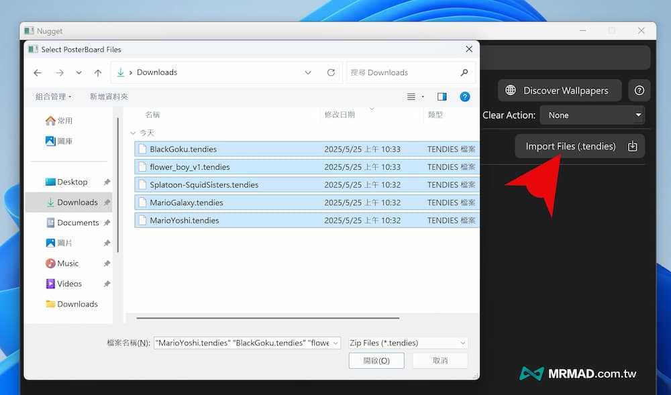Refresh the Downloads folder listing
671x395 pixels.
pyautogui.click(x=331, y=72)
